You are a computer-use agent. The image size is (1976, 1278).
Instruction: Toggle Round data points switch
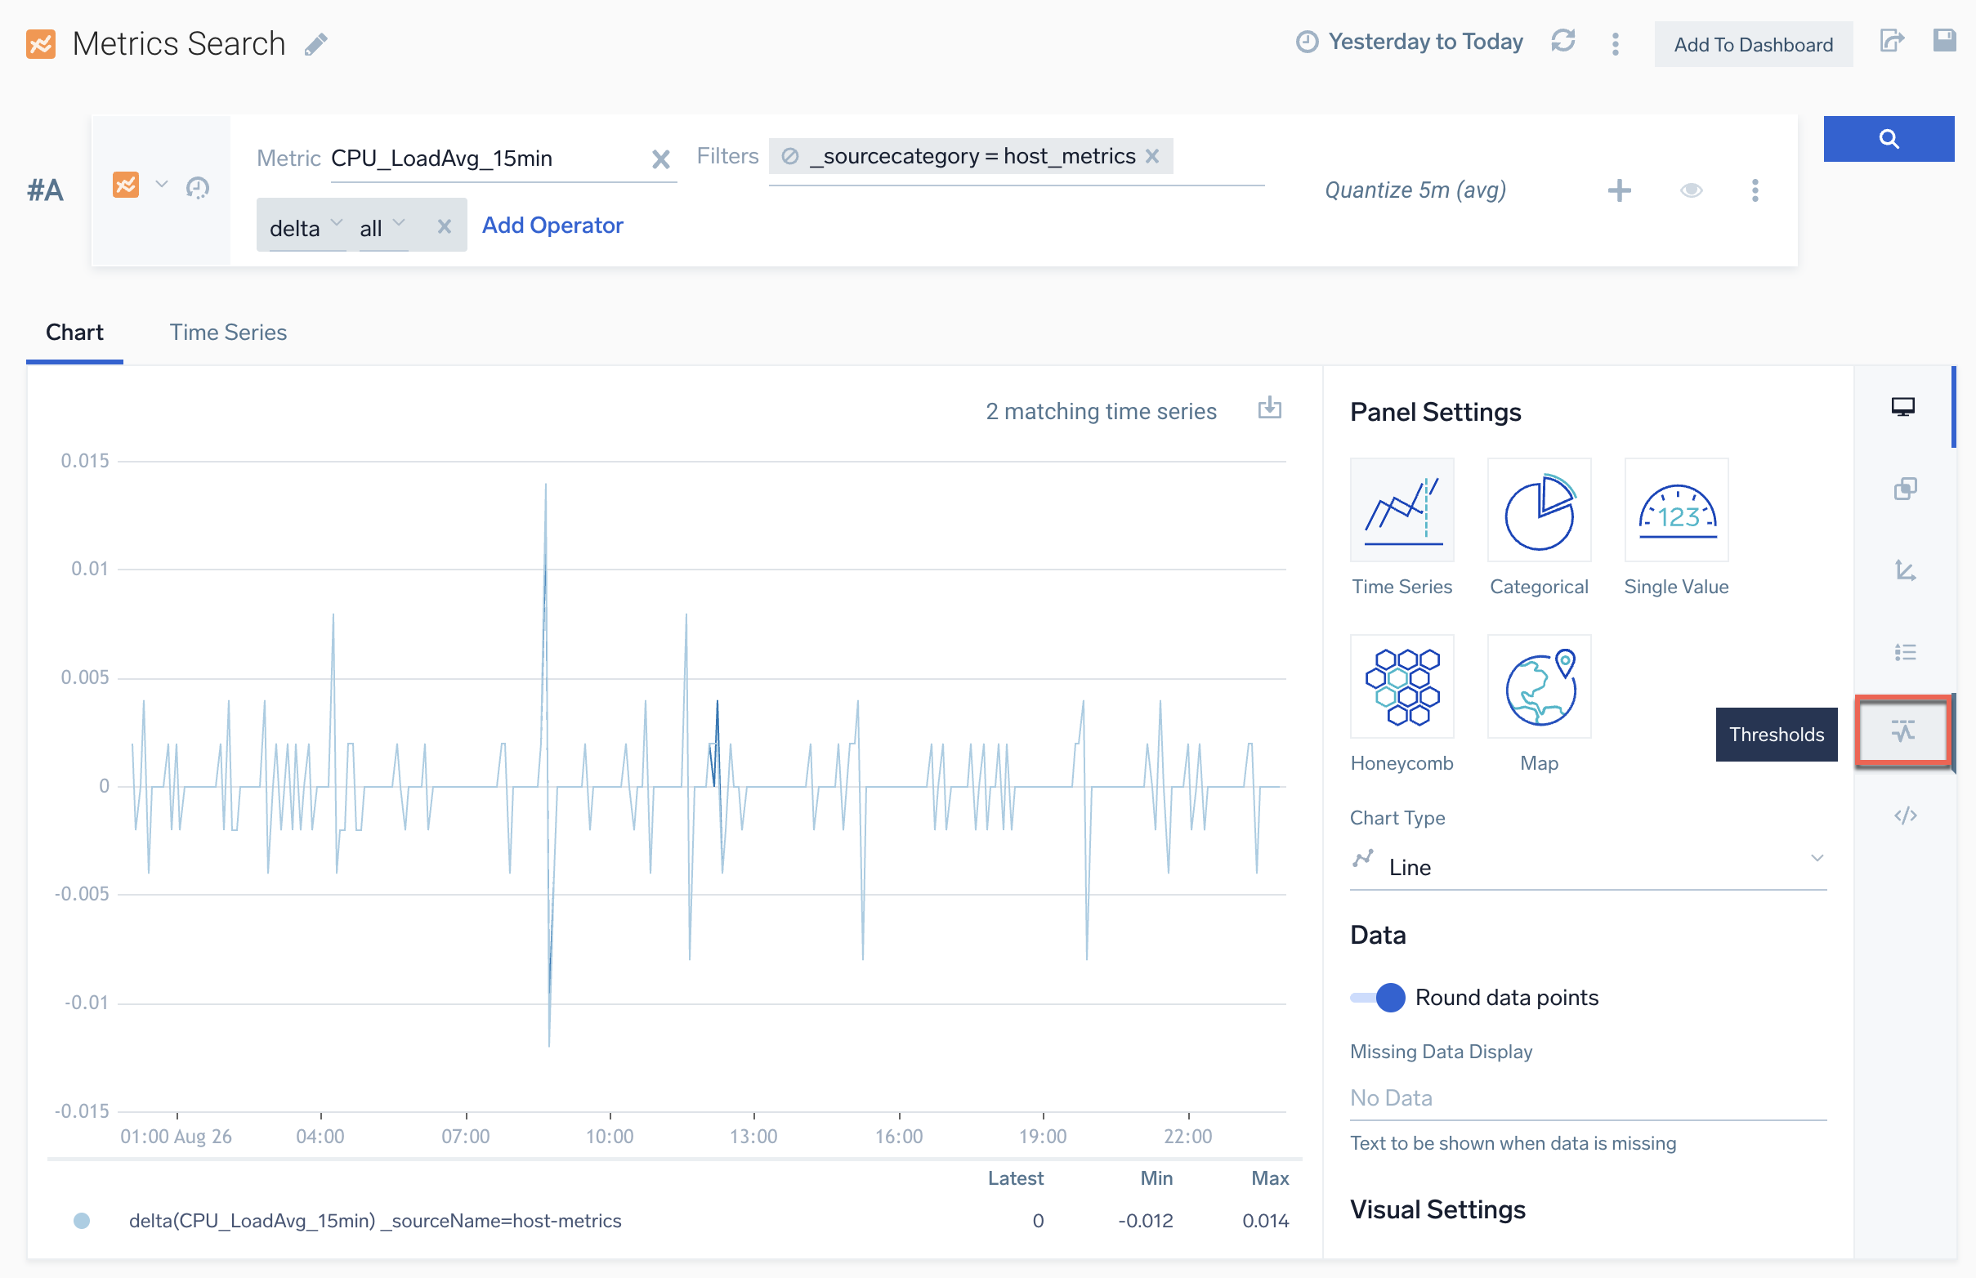1378,997
